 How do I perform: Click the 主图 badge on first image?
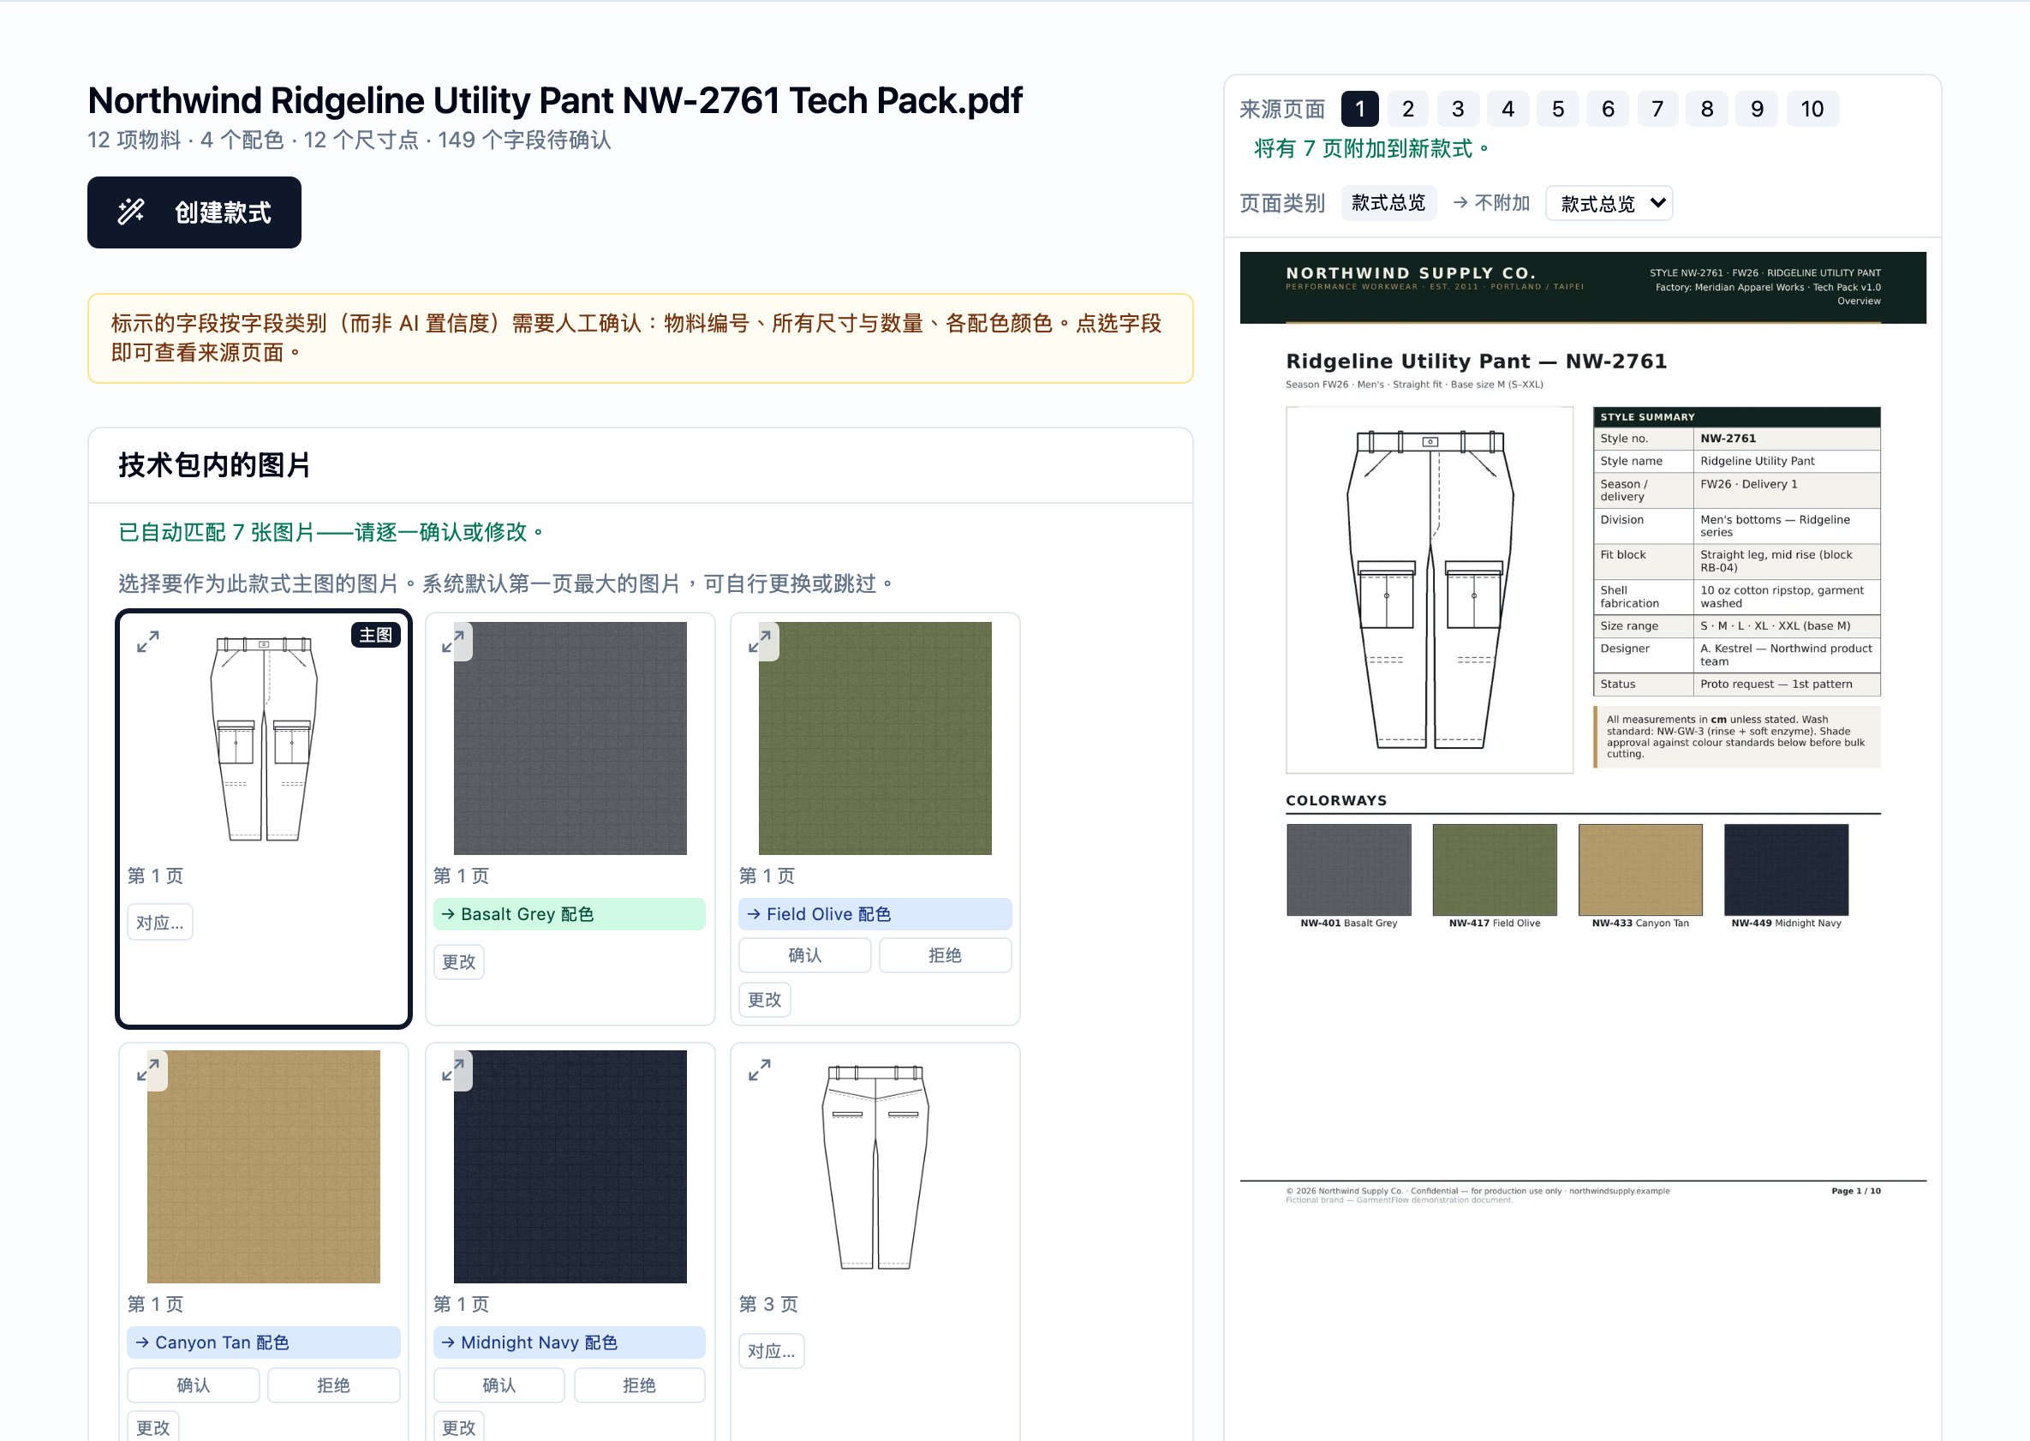point(376,636)
